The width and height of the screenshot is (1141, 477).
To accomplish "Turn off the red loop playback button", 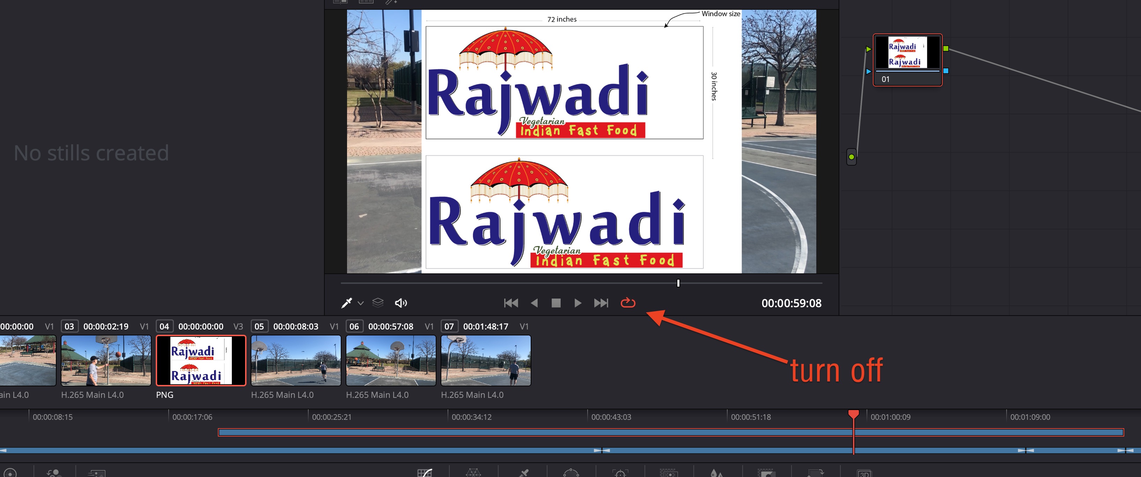I will [x=628, y=303].
